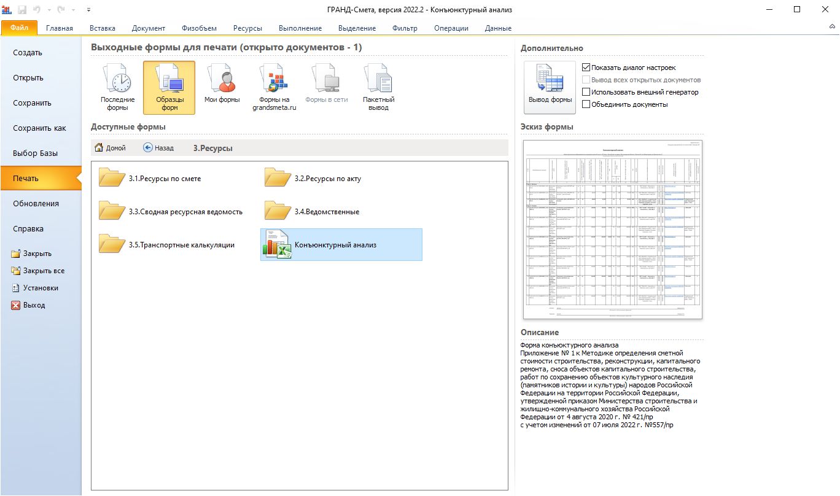The height and width of the screenshot is (496, 840).
Task: Switch to the Документ tab
Action: (149, 28)
